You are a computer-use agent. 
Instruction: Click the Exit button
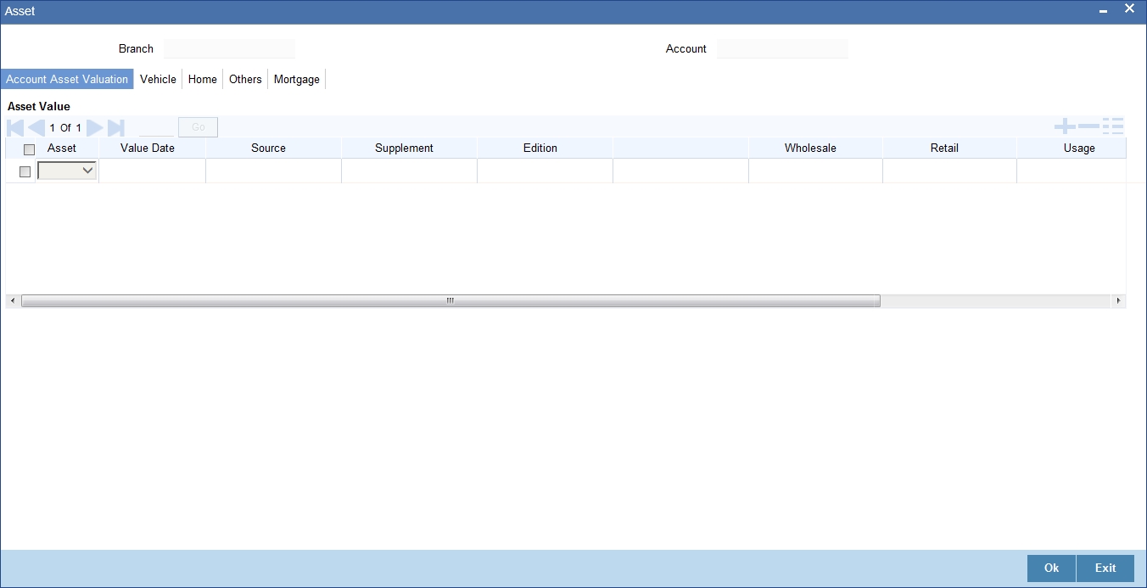pyautogui.click(x=1105, y=568)
